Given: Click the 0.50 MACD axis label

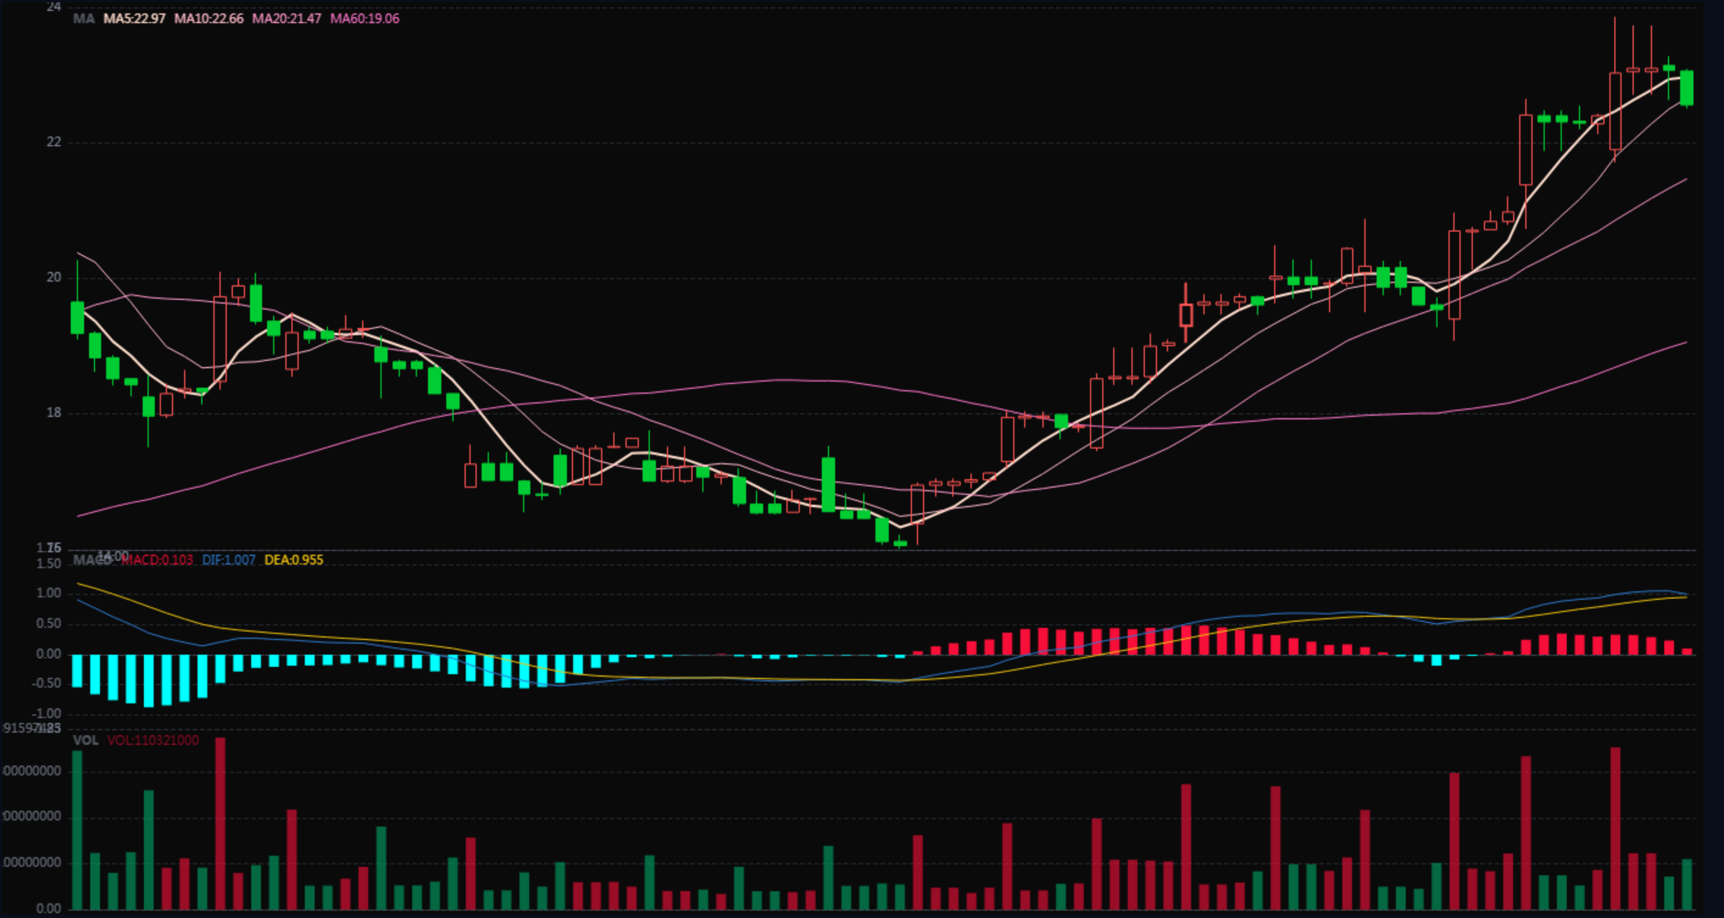Looking at the screenshot, I should pos(49,624).
